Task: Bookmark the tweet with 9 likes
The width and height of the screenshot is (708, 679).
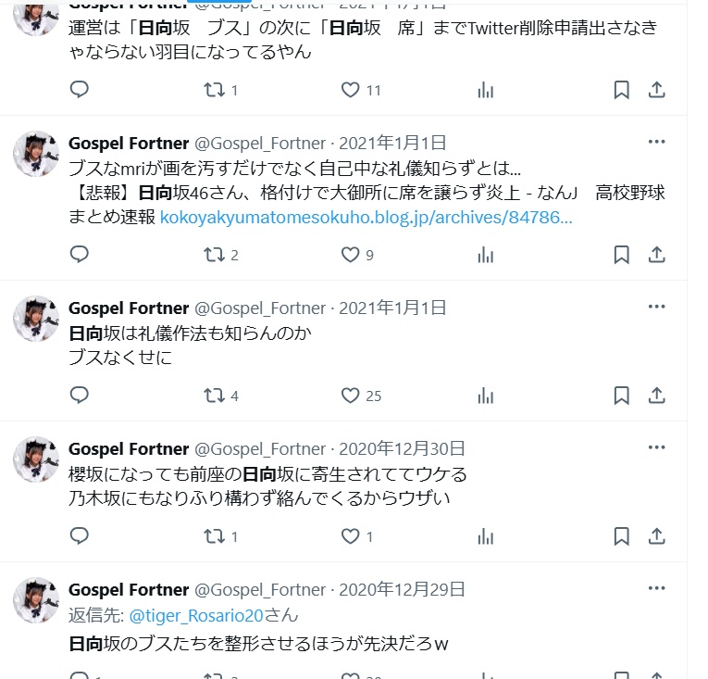Action: point(622,255)
